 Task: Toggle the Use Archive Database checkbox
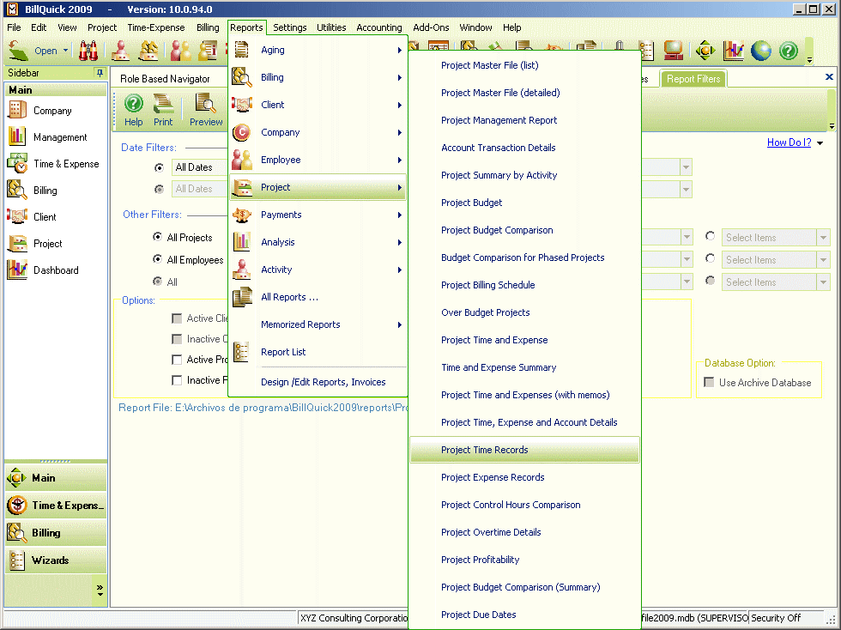click(x=709, y=382)
